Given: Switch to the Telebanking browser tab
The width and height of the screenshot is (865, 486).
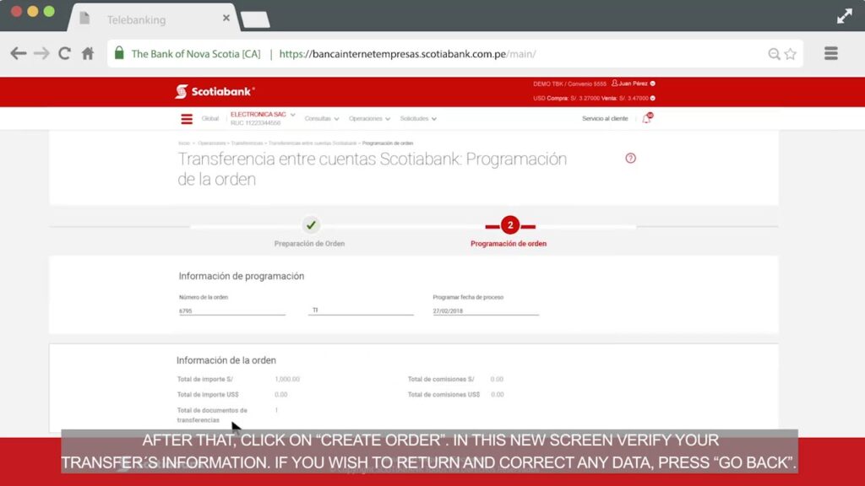Looking at the screenshot, I should tap(152, 19).
